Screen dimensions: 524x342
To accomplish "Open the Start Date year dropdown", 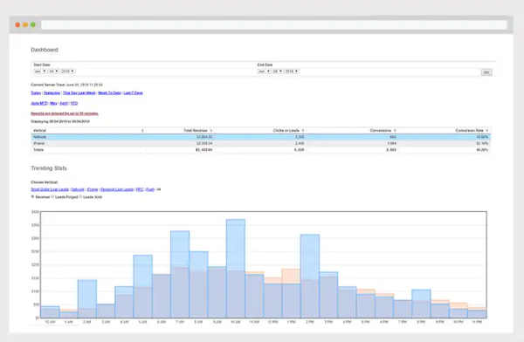I will (67, 72).
